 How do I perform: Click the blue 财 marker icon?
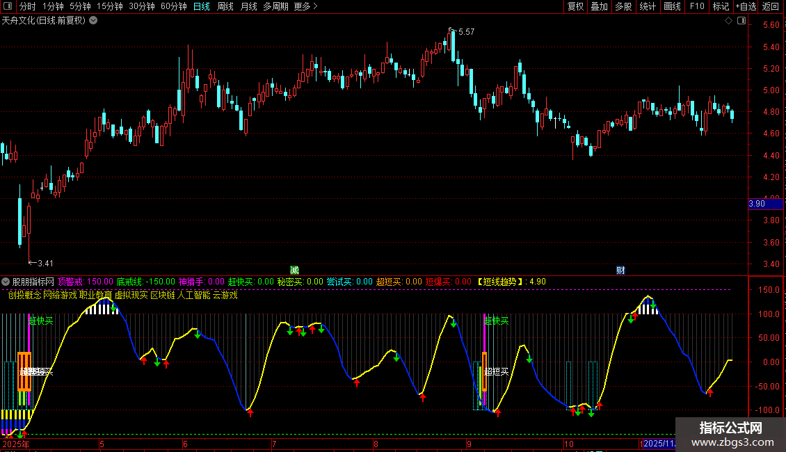pyautogui.click(x=620, y=270)
